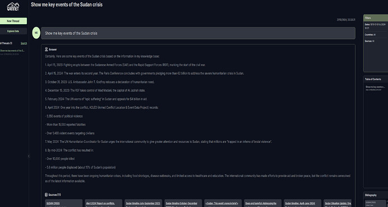Open the Alert 2024 Report on conflicts source
This screenshot has width=388, height=207.
pos(103,203)
